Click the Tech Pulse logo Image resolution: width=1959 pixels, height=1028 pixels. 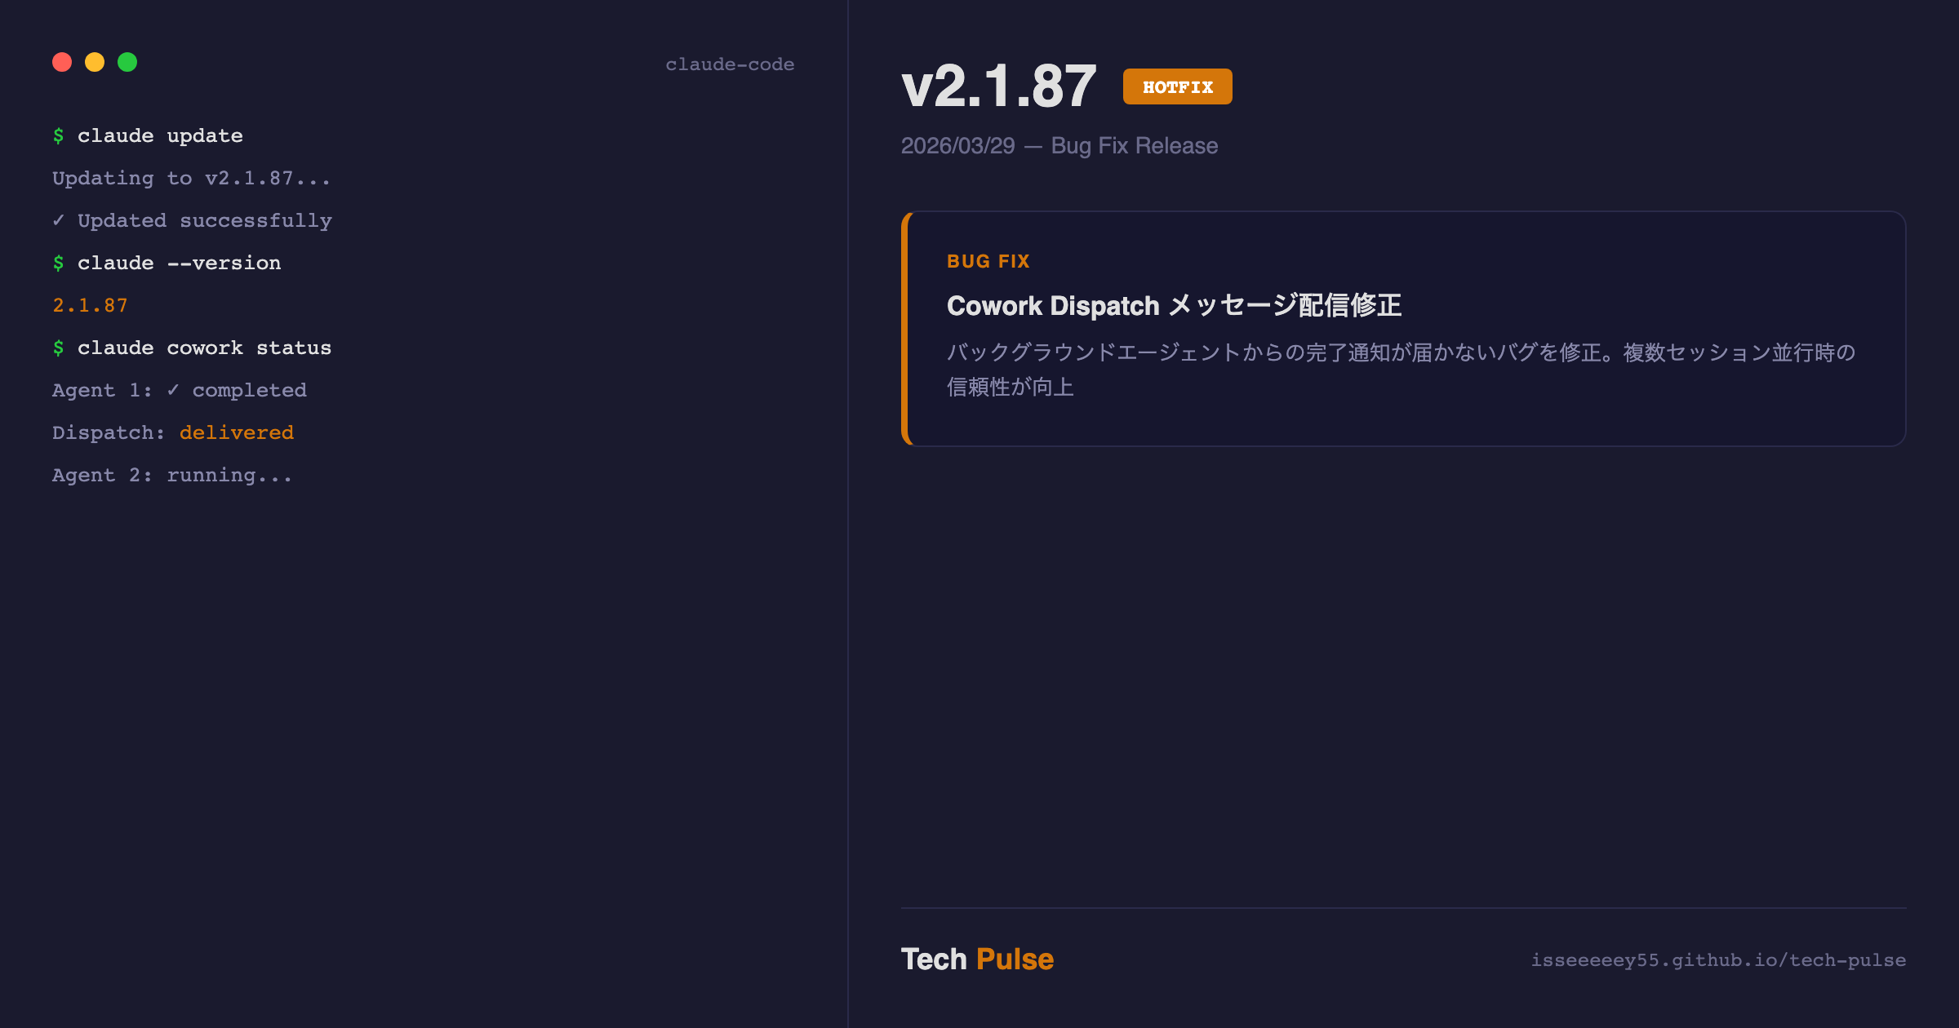977,959
